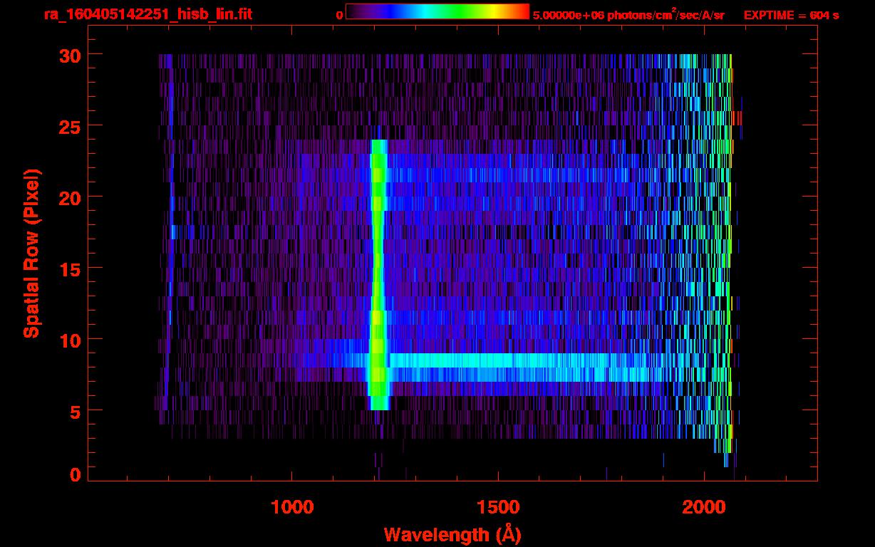Click the file name ra_160405142251_hisb_lin.fit
This screenshot has width=875, height=547.
pyautogui.click(x=147, y=14)
